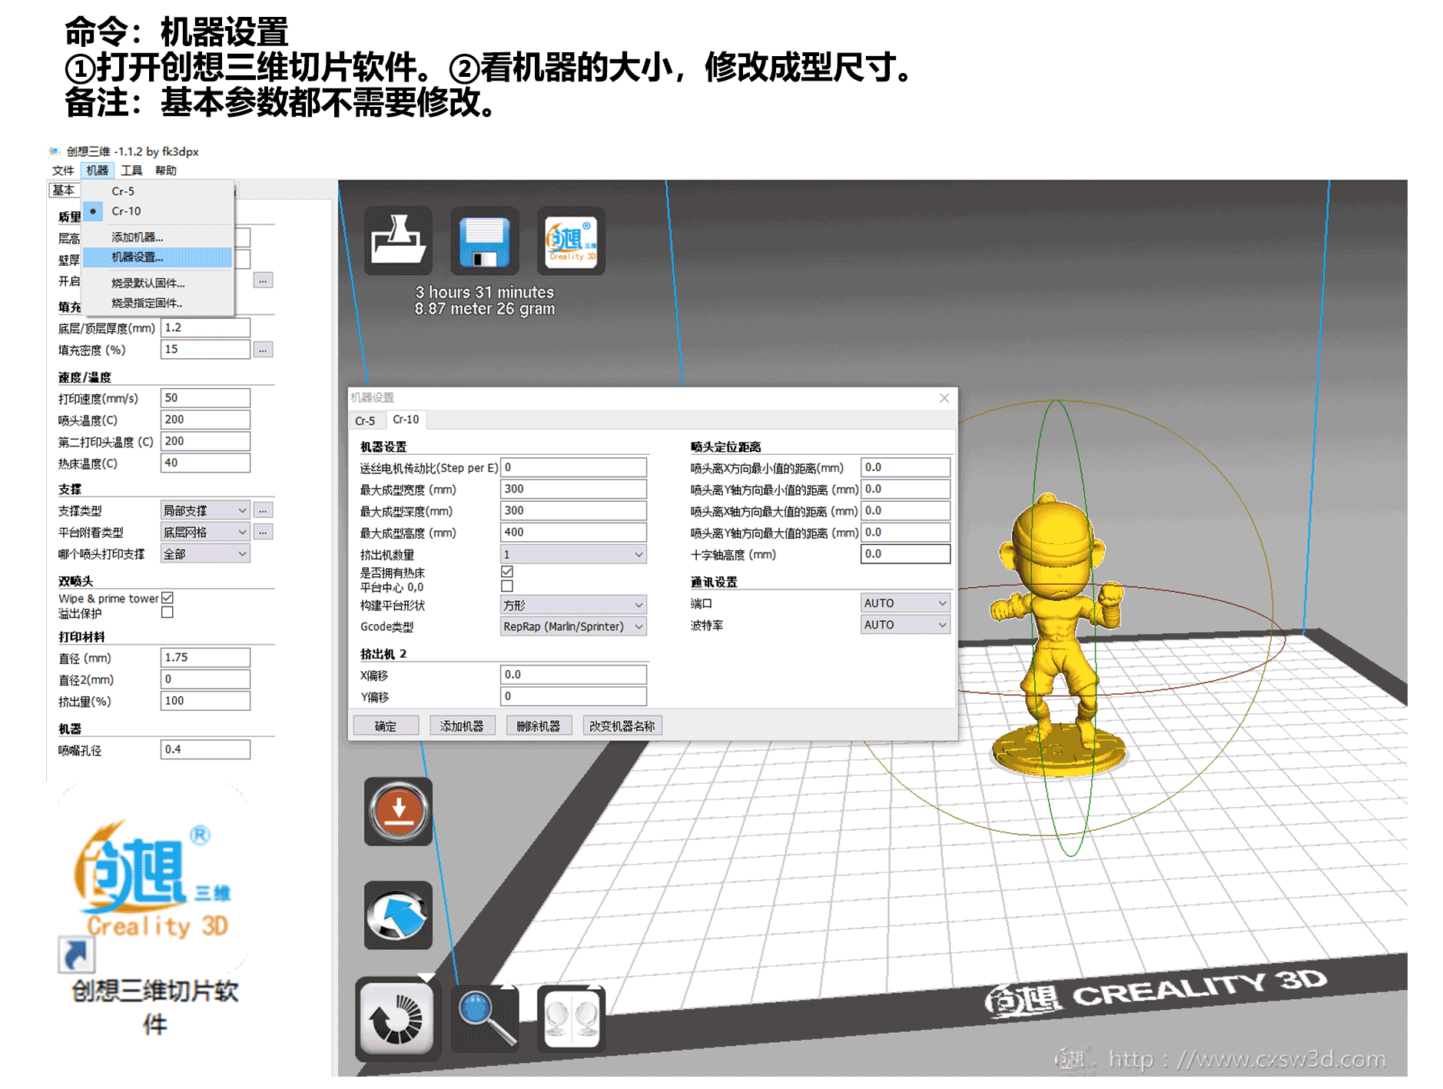
Task: Click the 删除机器 button
Action: coord(539,726)
